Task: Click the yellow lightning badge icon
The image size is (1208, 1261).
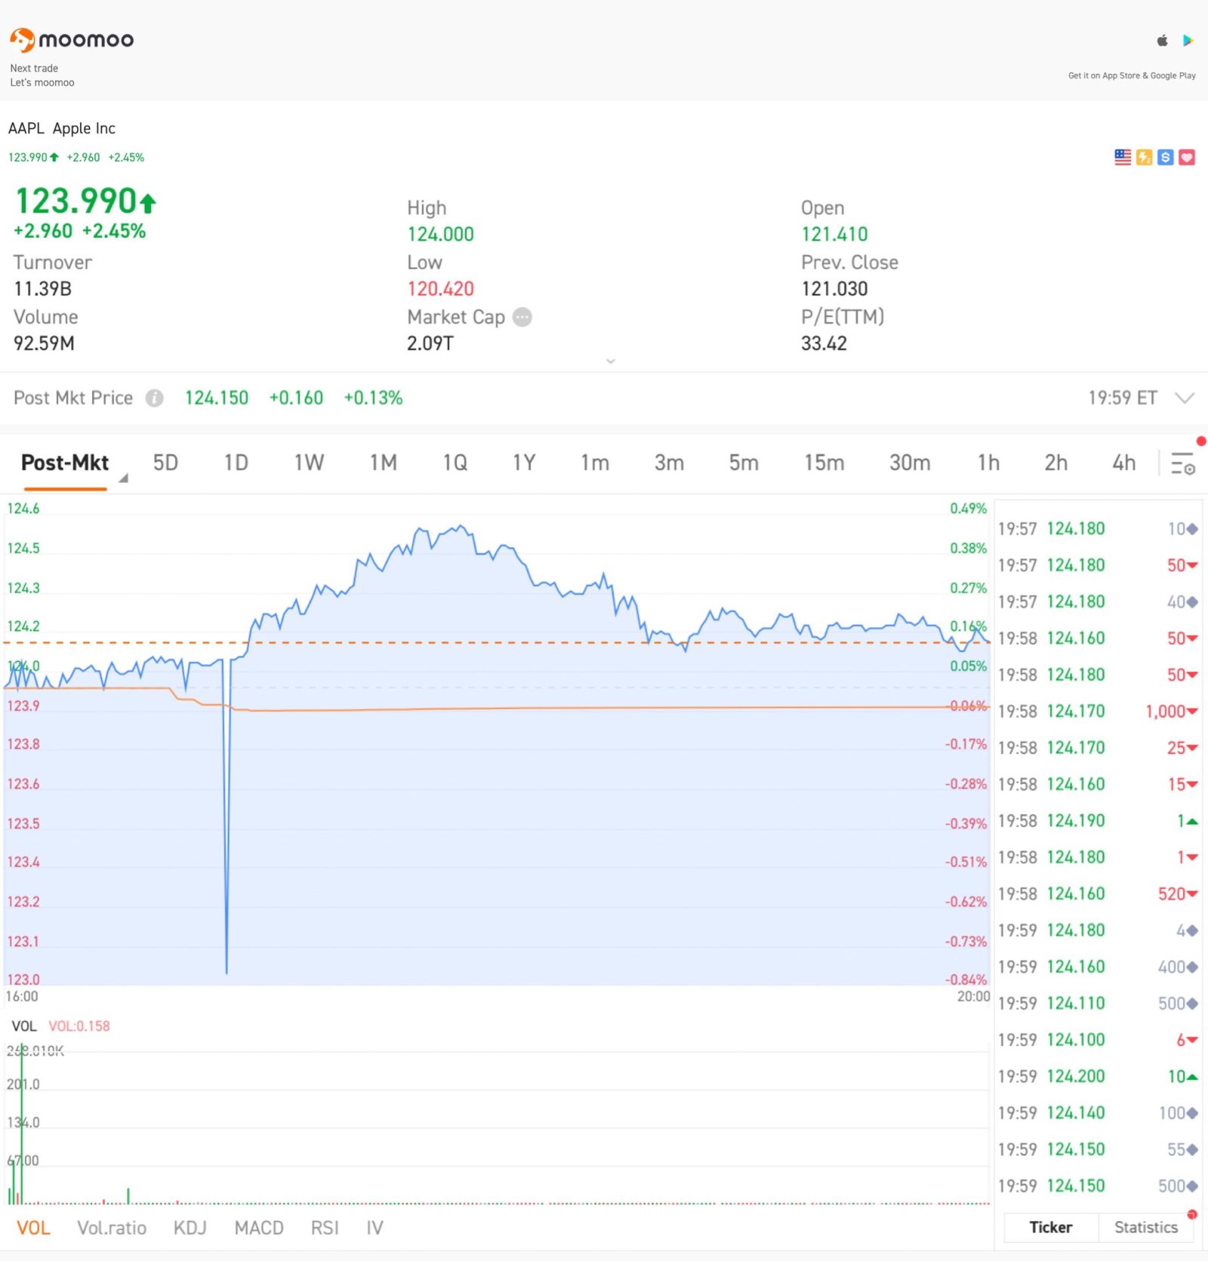Action: click(1144, 157)
